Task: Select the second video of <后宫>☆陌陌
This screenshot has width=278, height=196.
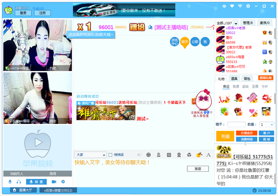Action: click(38, 98)
